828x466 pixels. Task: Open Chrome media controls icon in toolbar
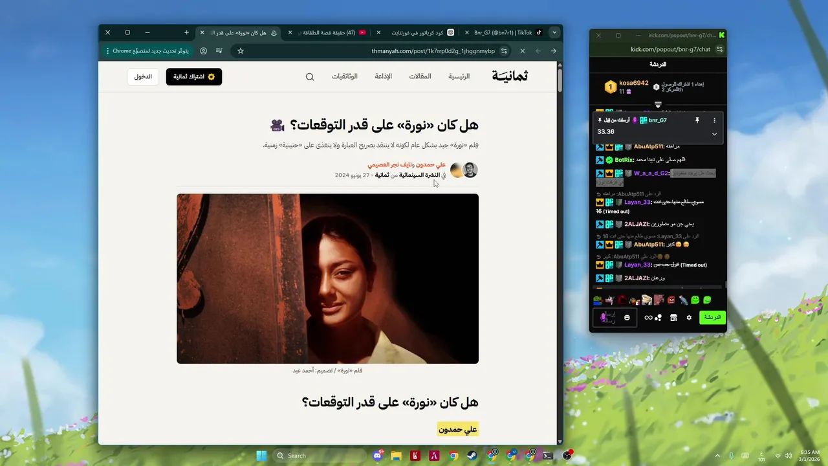219,50
